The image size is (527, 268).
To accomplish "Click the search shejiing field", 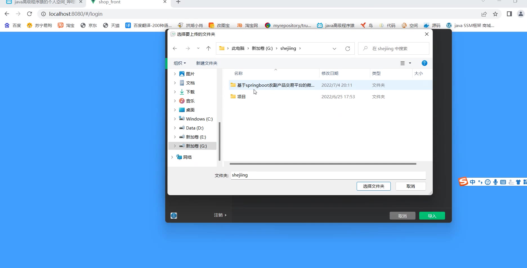I will (x=394, y=48).
